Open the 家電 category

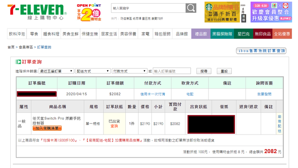coord(145,34)
